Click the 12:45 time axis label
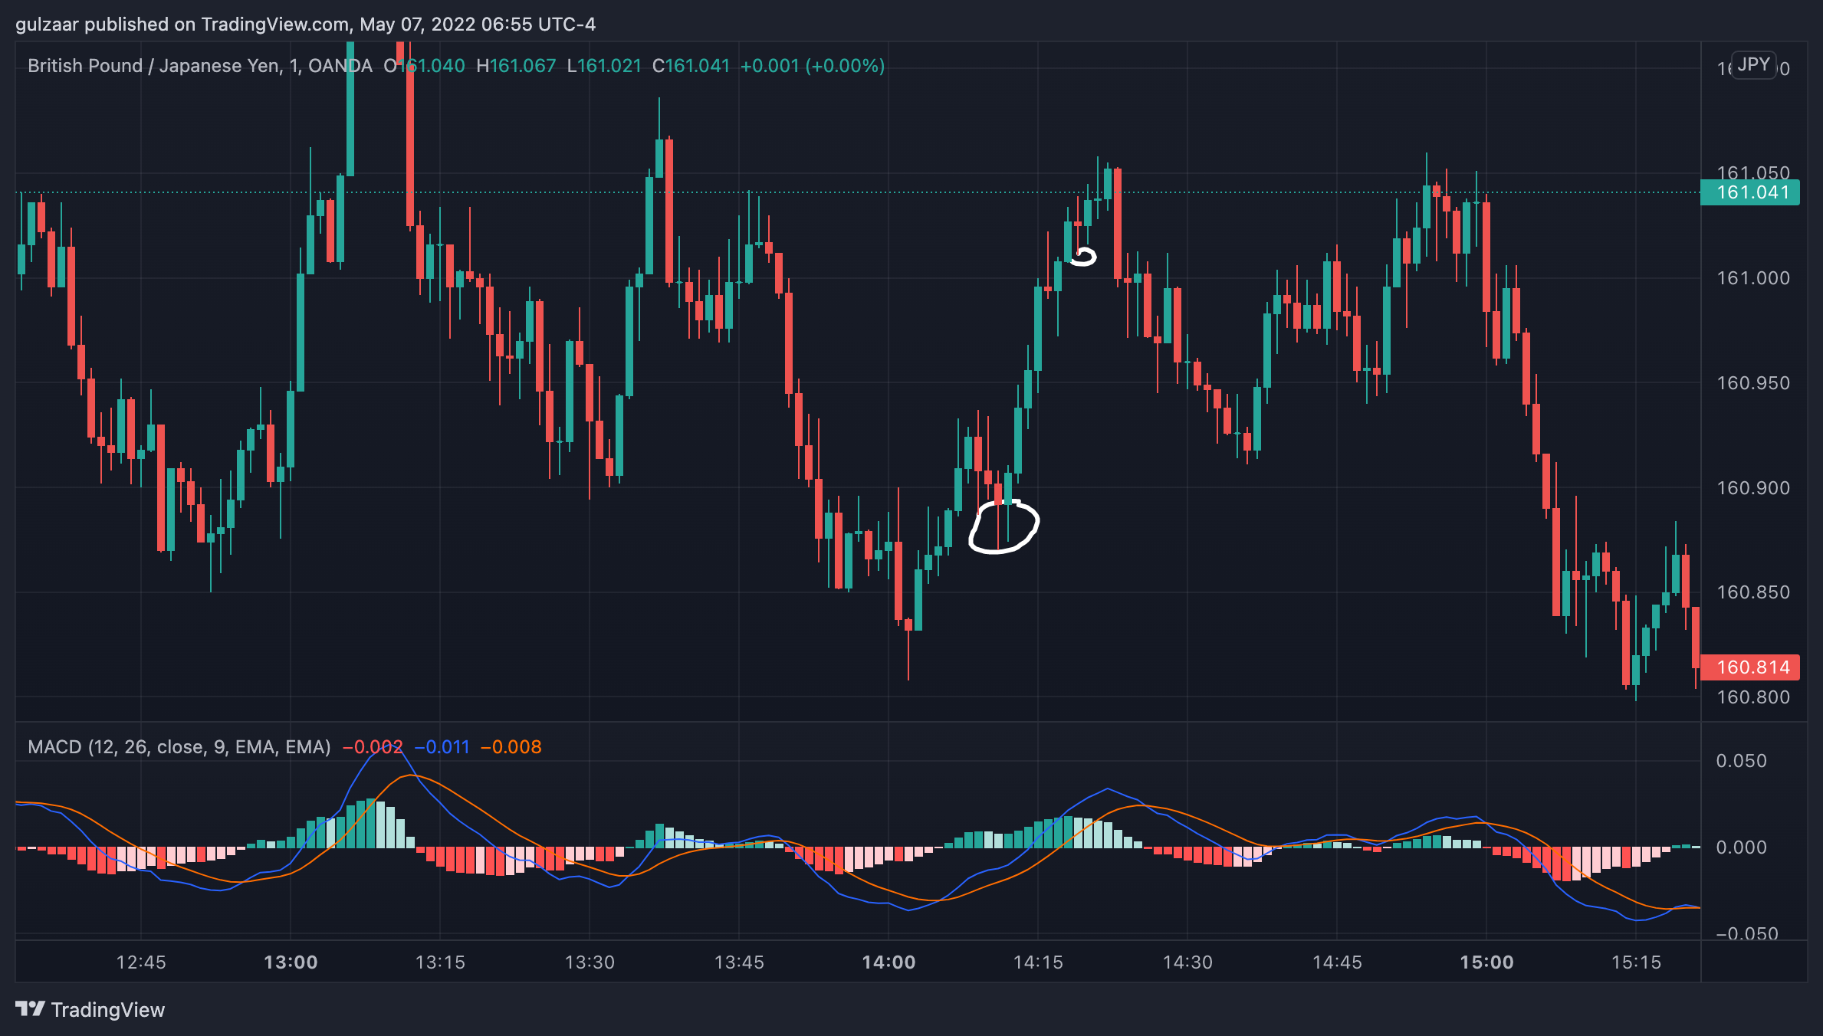 coord(141,962)
